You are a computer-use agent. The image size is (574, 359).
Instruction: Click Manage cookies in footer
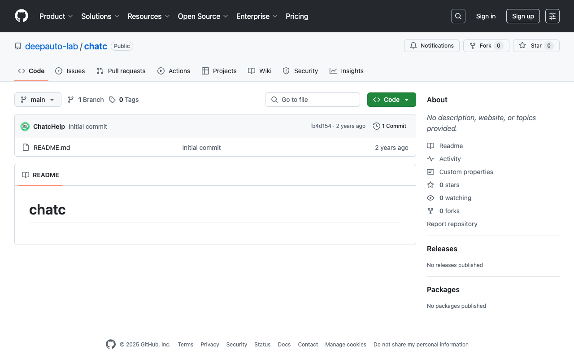[x=346, y=345]
